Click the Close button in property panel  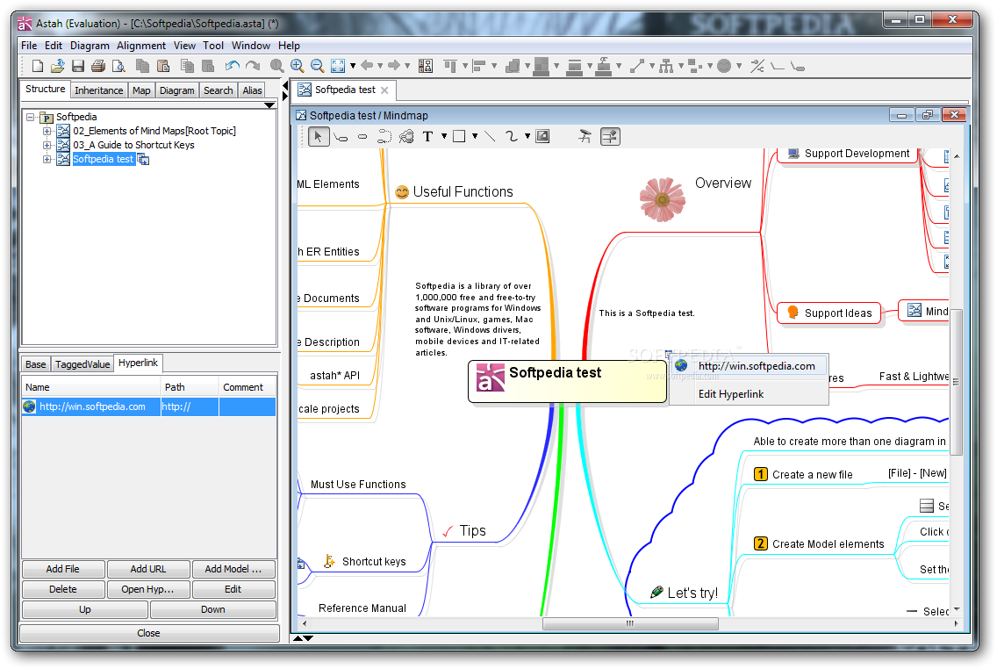149,633
